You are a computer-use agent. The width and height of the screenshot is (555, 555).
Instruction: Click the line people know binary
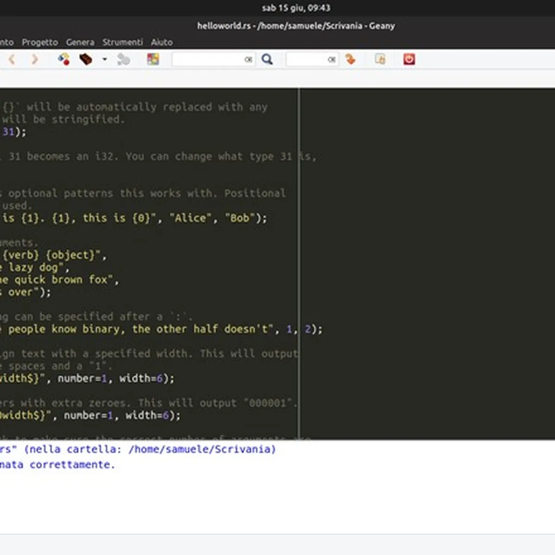pyautogui.click(x=161, y=329)
